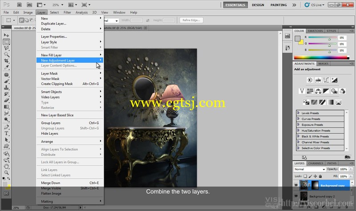Click the Refine Edge button

(x=191, y=20)
